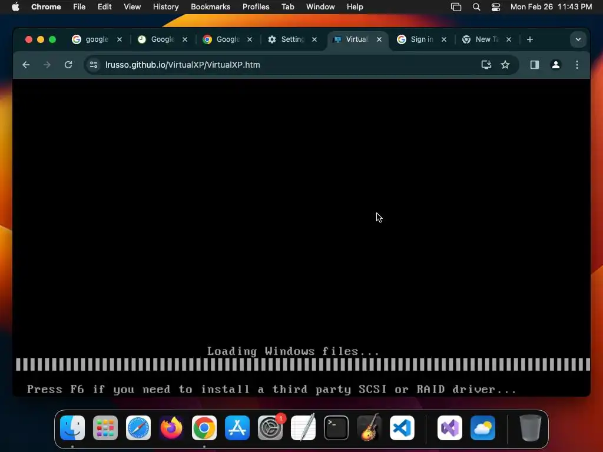Screen dimensions: 603x452
Task: Bookmark this page with the star icon
Action: [505, 65]
